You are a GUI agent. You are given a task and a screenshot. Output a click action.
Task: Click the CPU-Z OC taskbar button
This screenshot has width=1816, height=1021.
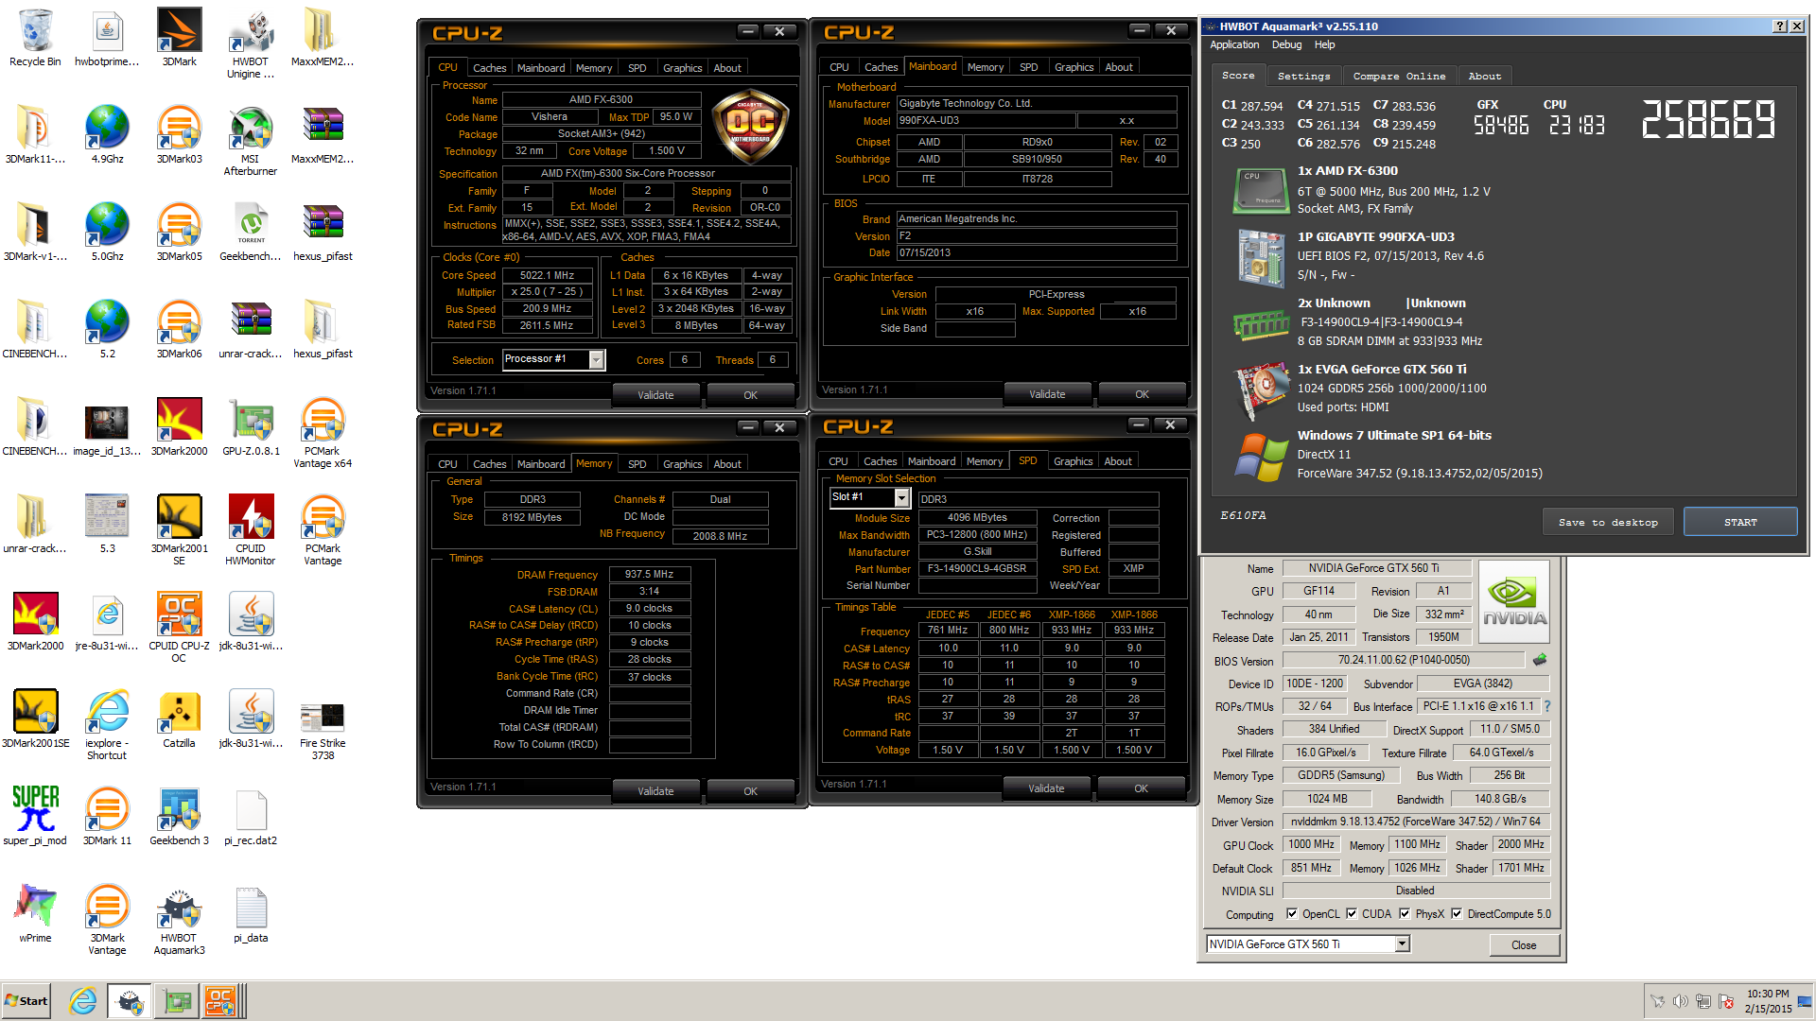click(x=220, y=1001)
